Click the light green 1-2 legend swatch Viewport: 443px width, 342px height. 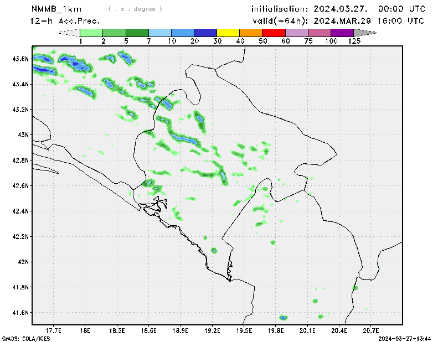coord(91,33)
